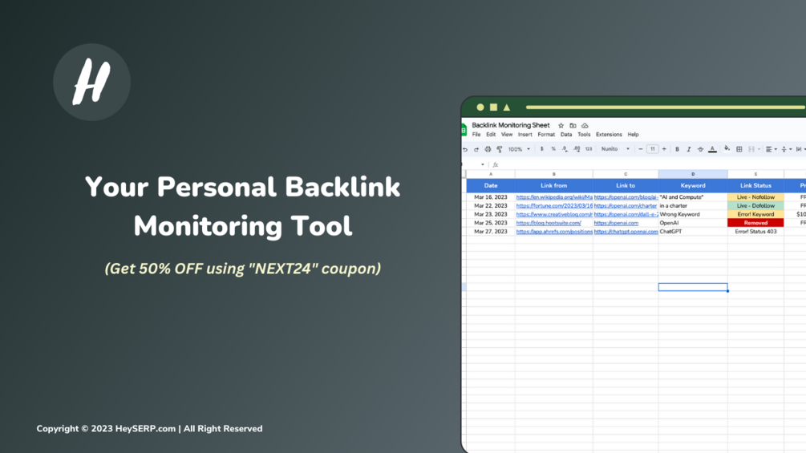Image resolution: width=806 pixels, height=453 pixels.
Task: Open the Edit menu
Action: [491, 135]
